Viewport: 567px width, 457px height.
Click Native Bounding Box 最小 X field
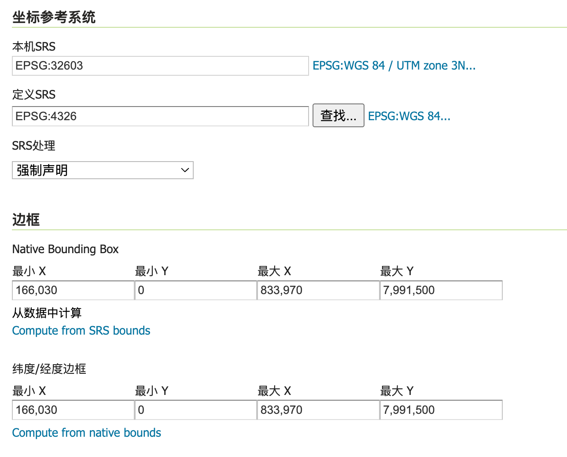tap(73, 290)
